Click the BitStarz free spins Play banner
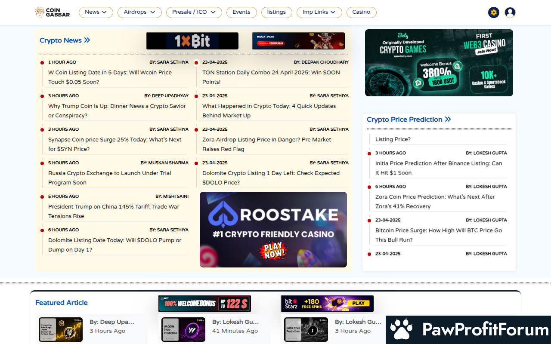 coord(327,303)
